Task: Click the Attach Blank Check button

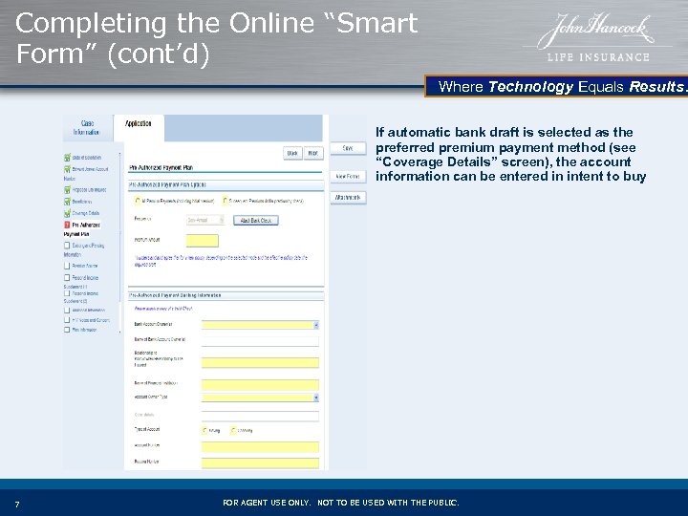Action: click(256, 221)
